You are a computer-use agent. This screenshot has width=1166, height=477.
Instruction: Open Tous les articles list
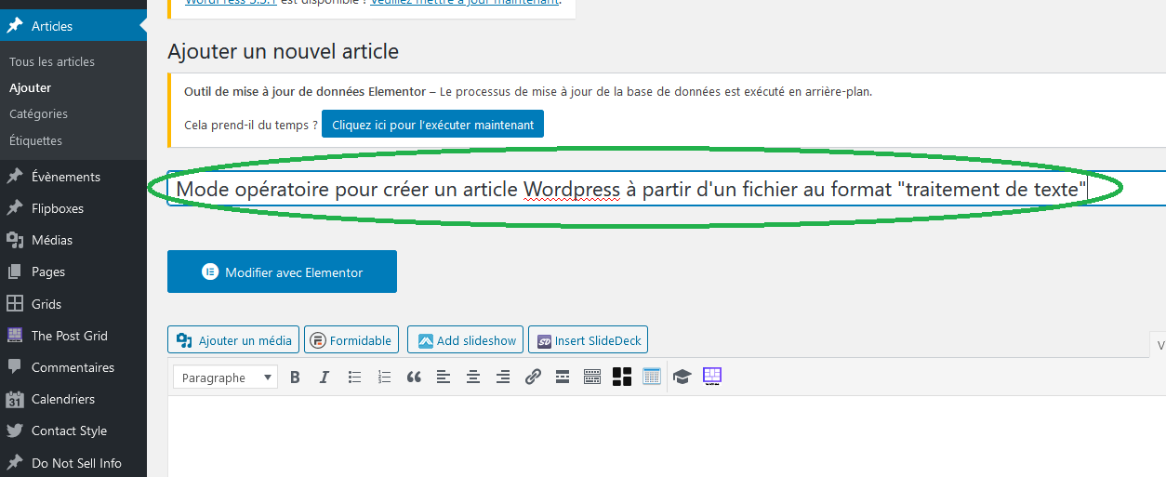(52, 61)
